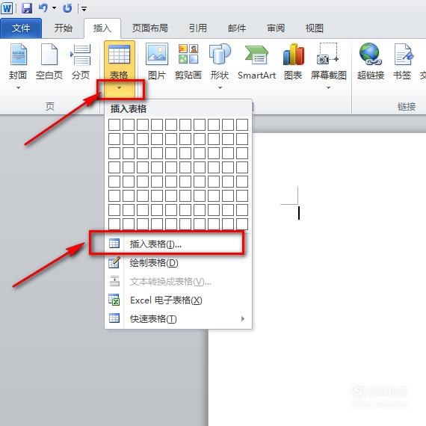Click the 屏幕截图 screenshot icon
This screenshot has height=426, width=426.
click(328, 54)
